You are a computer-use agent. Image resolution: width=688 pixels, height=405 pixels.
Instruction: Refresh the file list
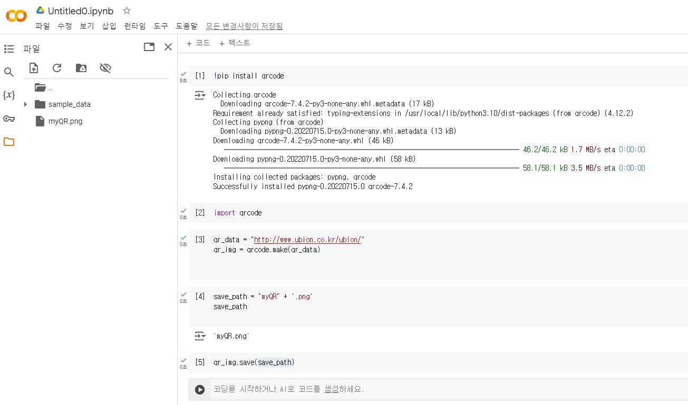57,68
